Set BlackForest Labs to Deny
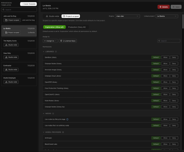Screen dimensions: 184x152 (174, 144)
